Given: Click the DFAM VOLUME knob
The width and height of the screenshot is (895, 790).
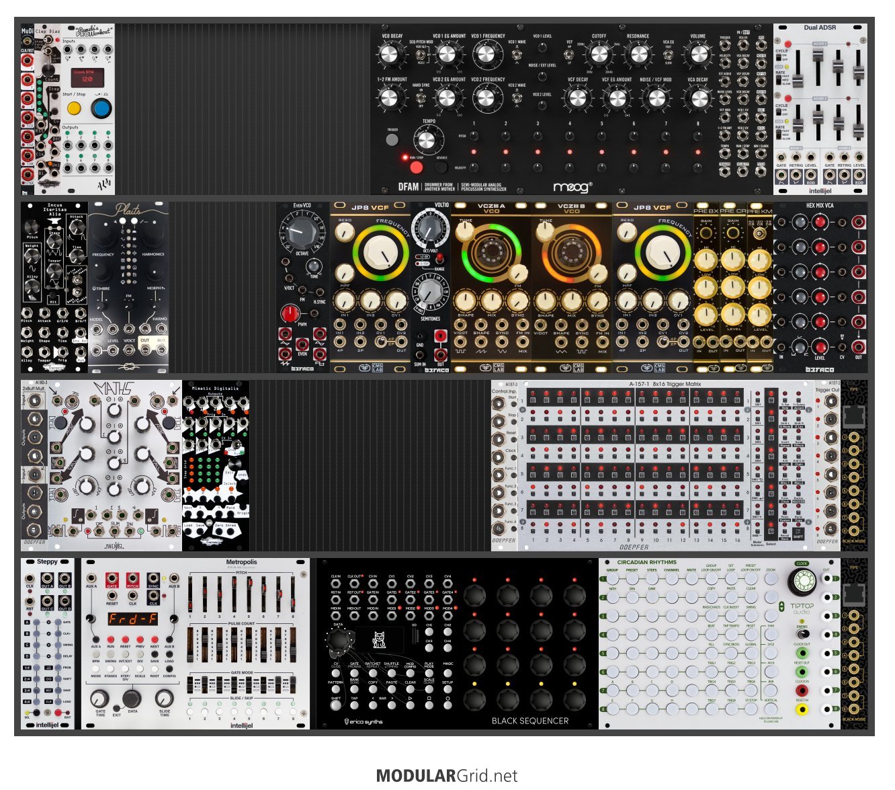Looking at the screenshot, I should (698, 55).
